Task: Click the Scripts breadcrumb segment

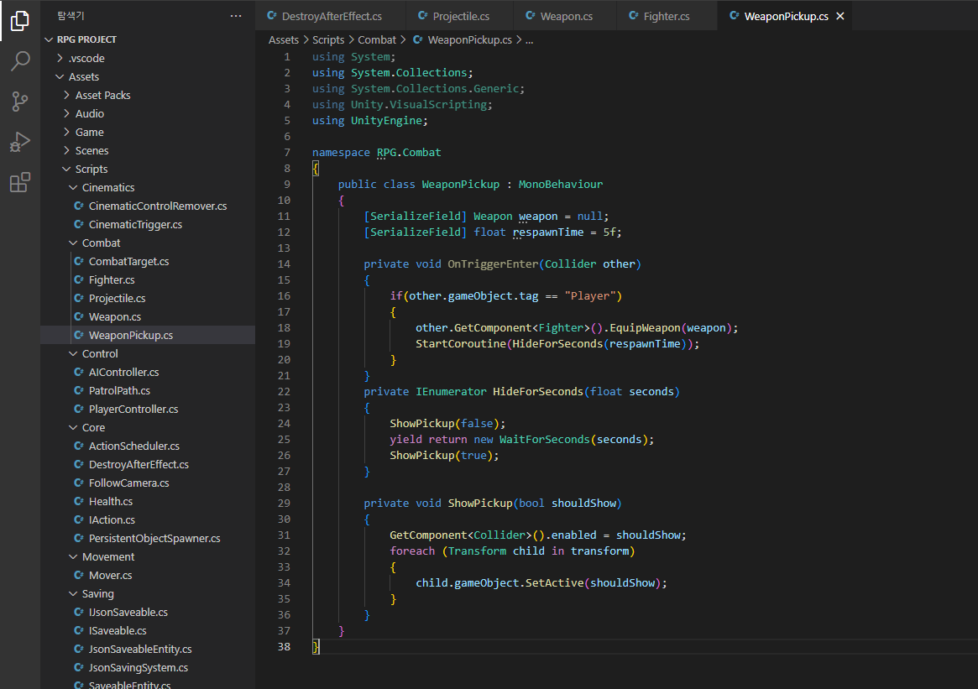Action: pos(328,39)
